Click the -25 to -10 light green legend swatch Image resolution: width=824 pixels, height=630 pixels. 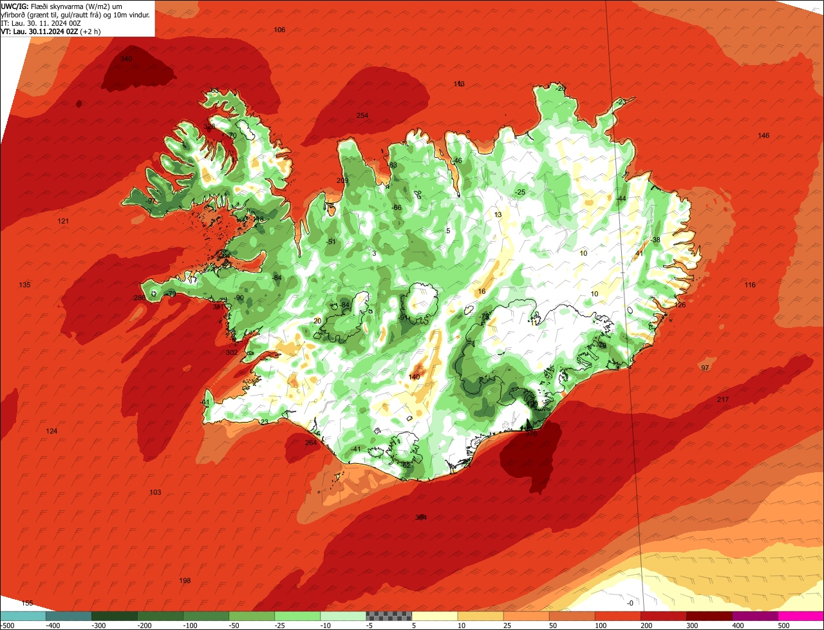(x=297, y=616)
